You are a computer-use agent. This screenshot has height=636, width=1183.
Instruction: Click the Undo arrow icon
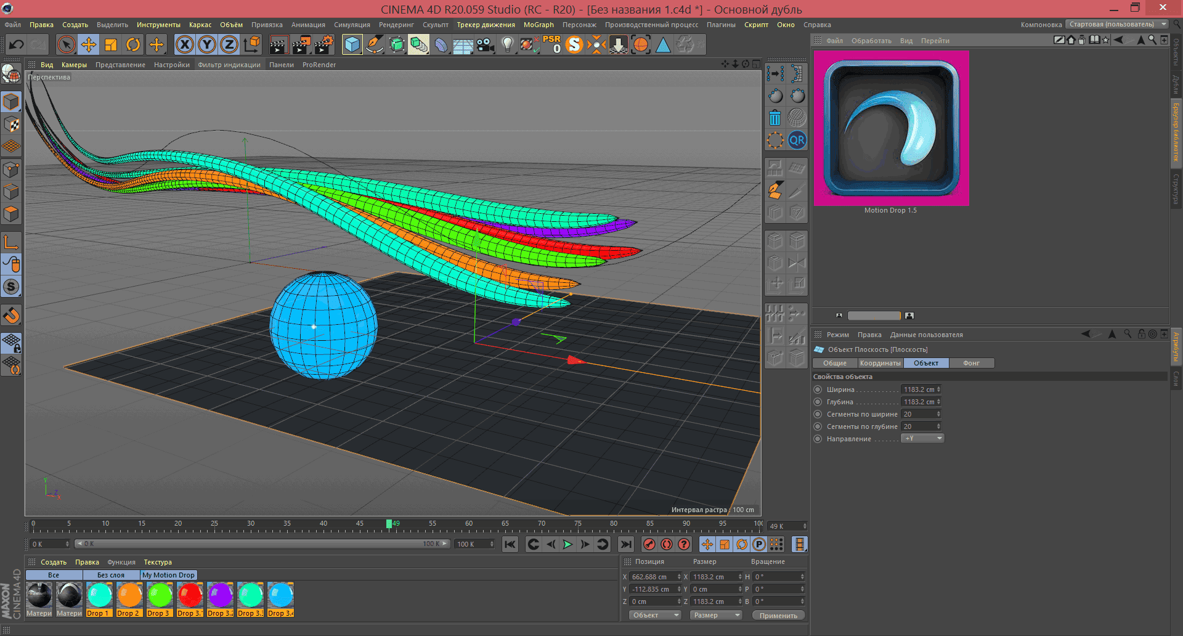point(17,44)
